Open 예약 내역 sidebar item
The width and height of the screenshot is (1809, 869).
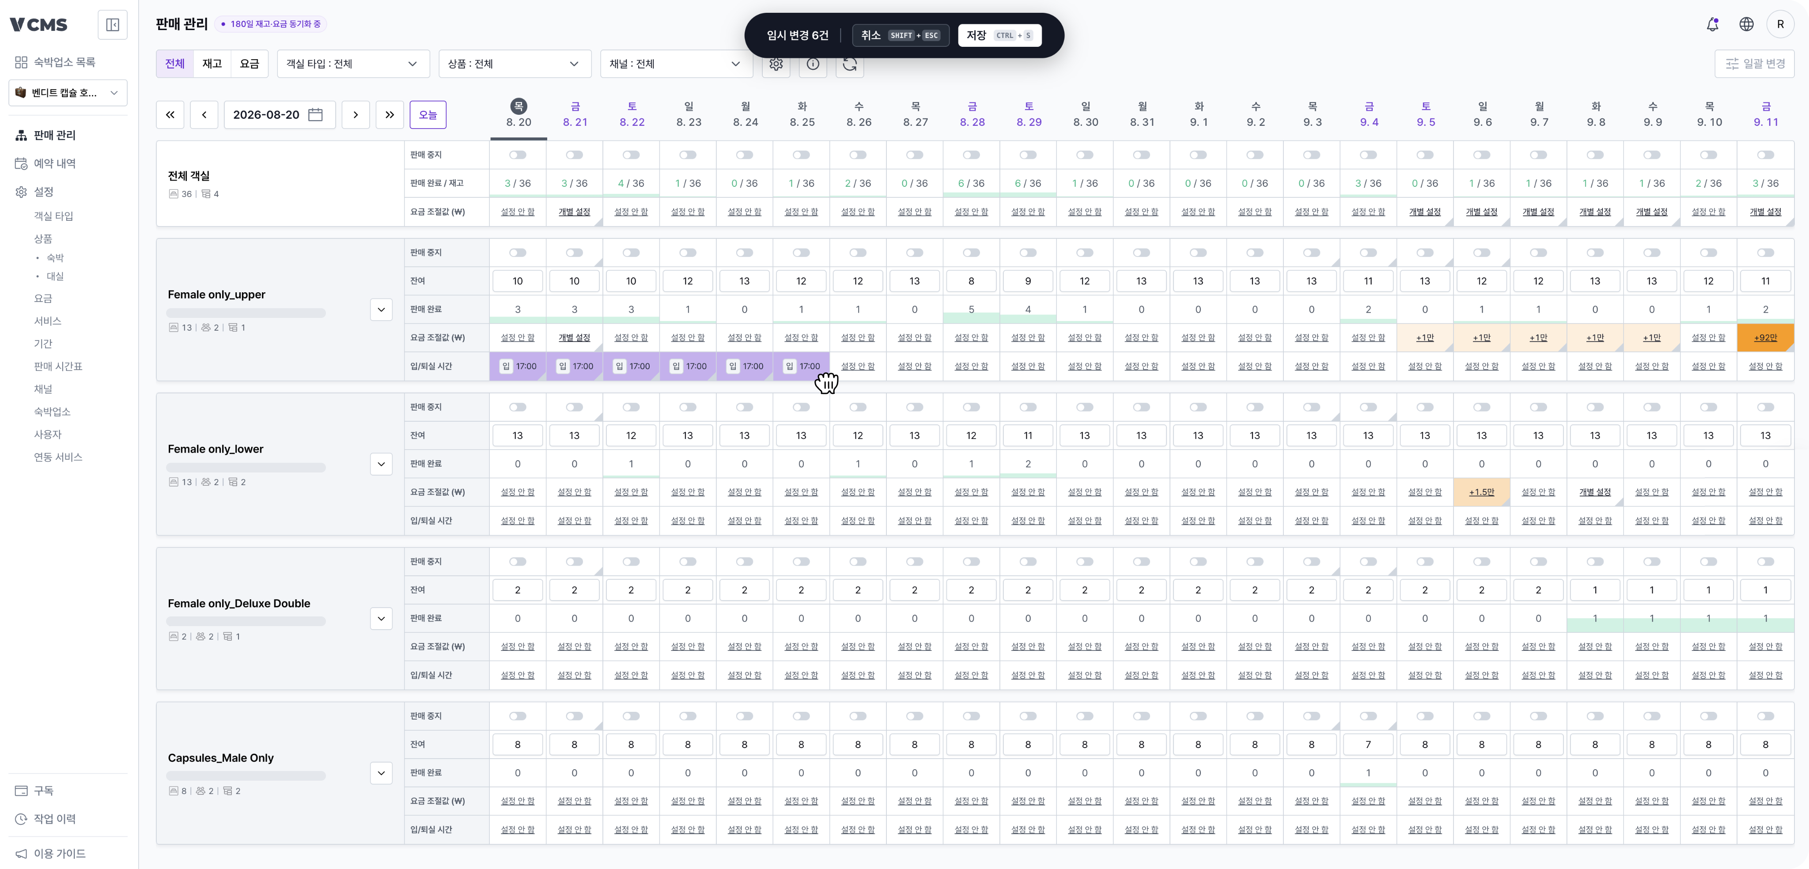click(x=55, y=163)
